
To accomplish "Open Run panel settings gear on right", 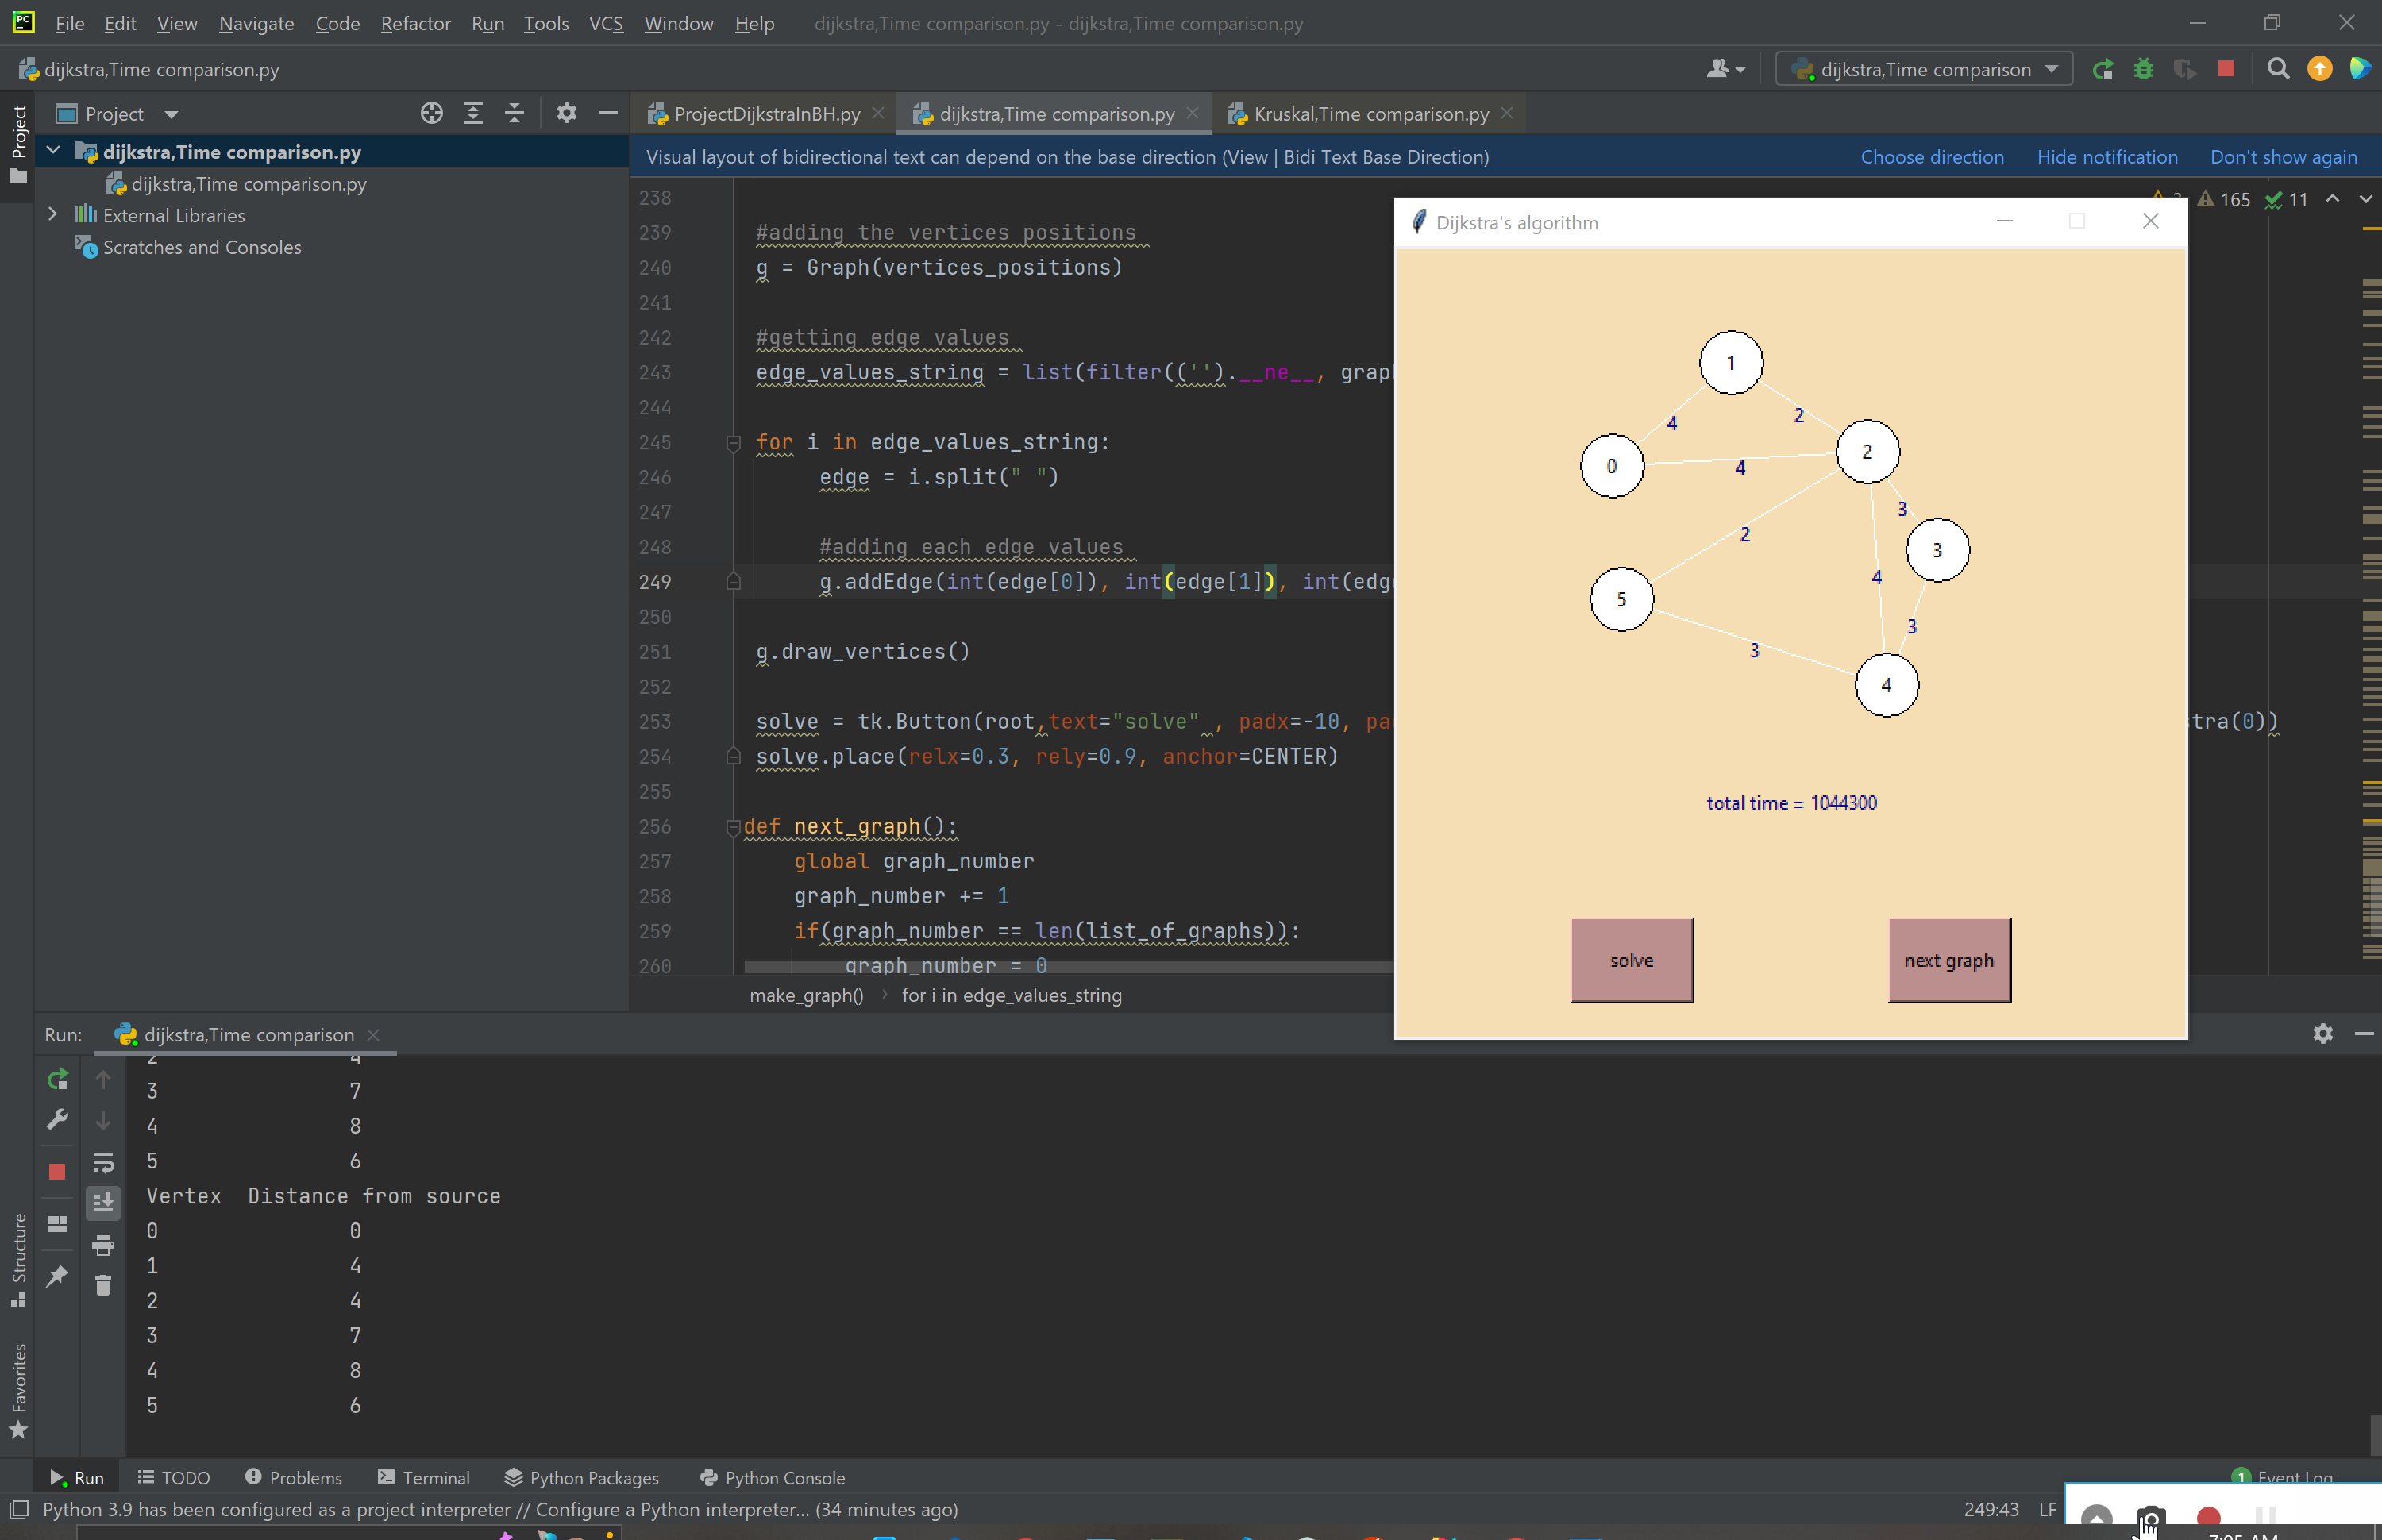I will coord(2323,1033).
